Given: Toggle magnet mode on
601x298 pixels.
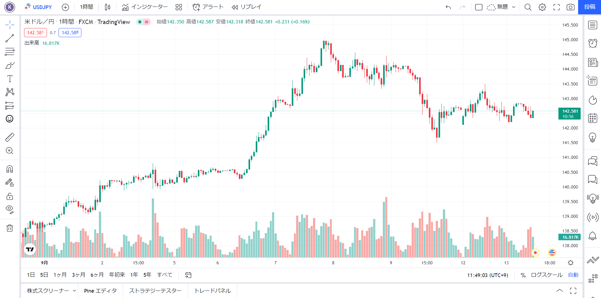Looking at the screenshot, I should [10, 169].
